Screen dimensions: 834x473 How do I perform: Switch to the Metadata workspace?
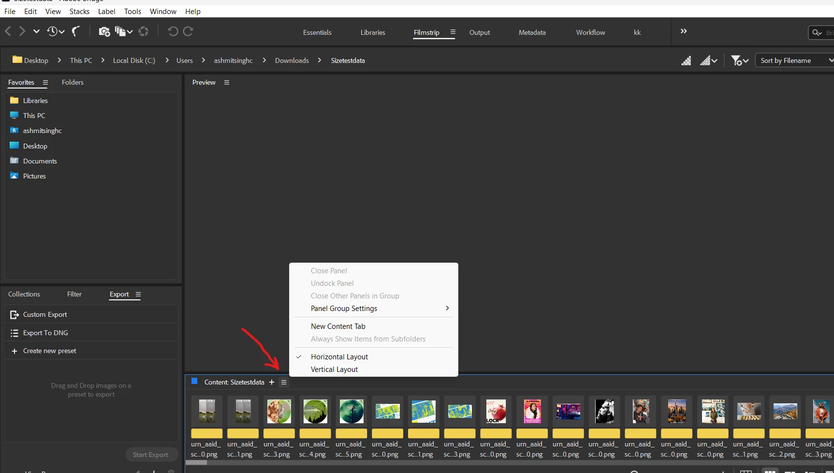532,32
